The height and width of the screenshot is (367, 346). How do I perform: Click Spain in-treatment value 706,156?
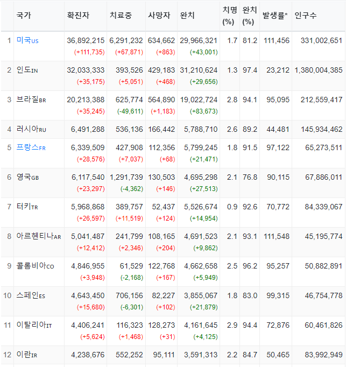coord(129,295)
